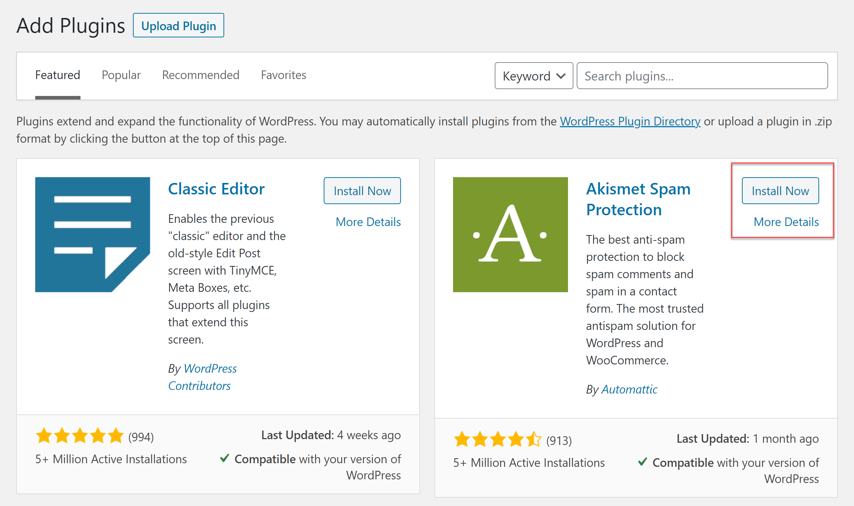View More Details for Akismet
Screen dimensions: 854x506
(x=786, y=222)
